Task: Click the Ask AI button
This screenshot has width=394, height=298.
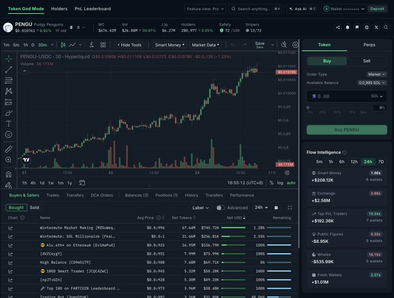Action: 302,9
